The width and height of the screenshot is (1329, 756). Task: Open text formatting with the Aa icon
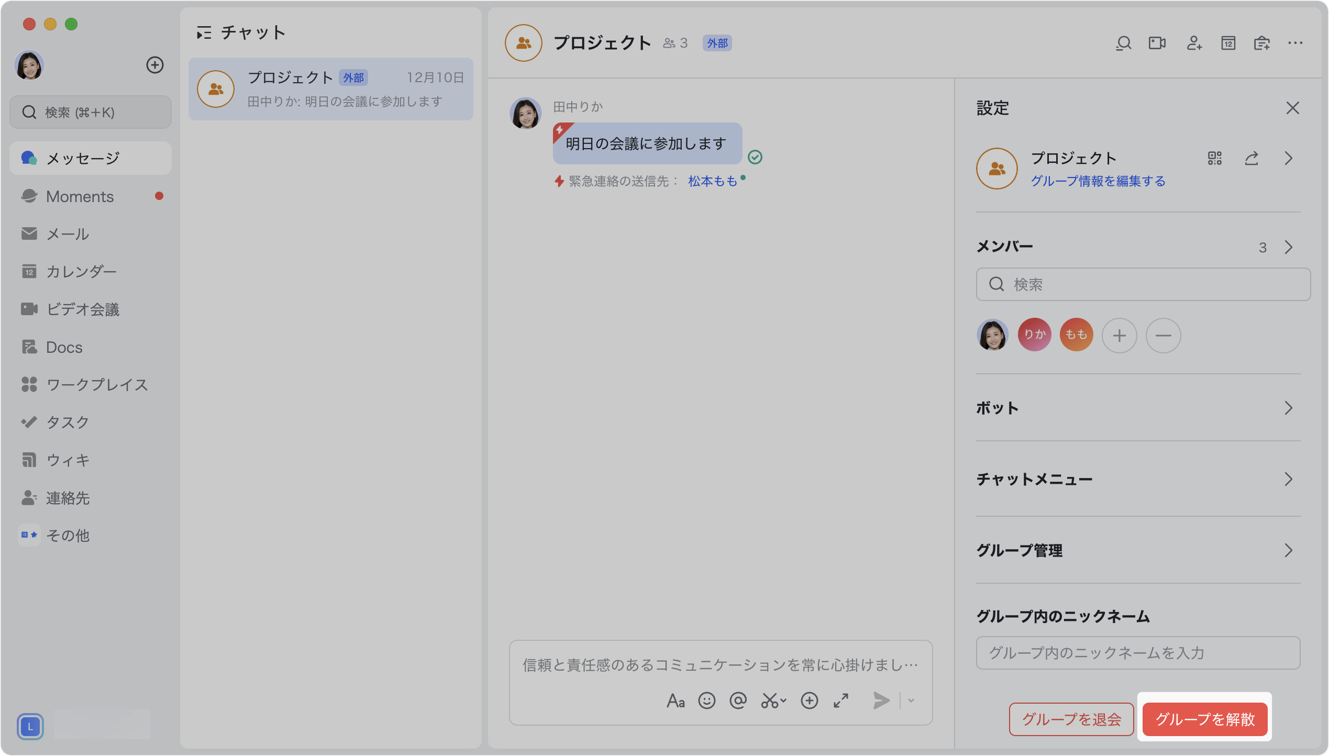click(x=675, y=701)
